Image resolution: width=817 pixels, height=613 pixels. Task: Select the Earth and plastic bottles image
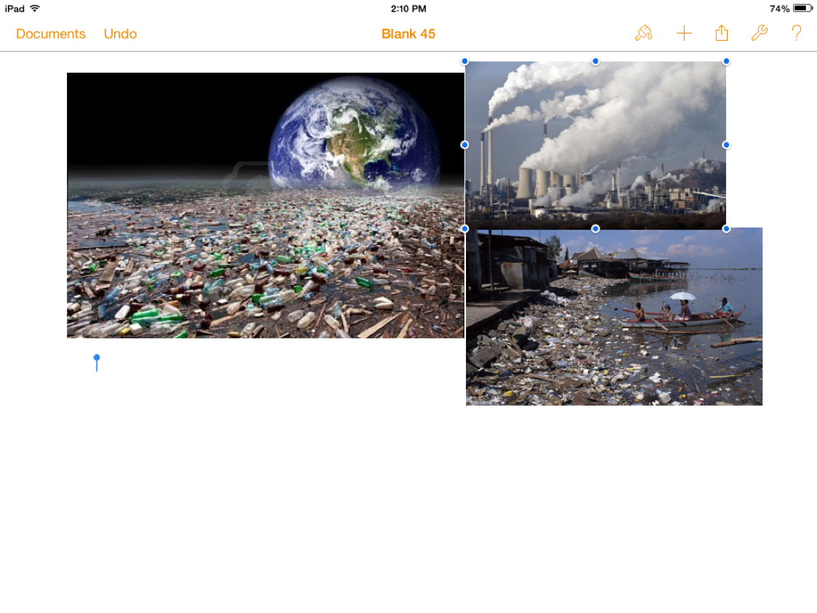coord(265,205)
